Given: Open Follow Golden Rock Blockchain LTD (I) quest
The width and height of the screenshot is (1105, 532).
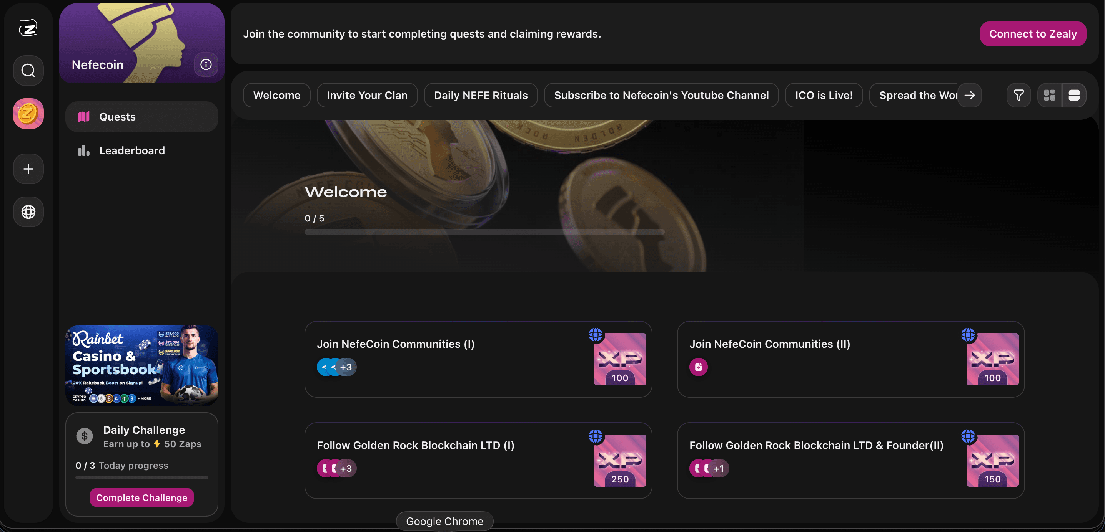Looking at the screenshot, I should pos(478,461).
